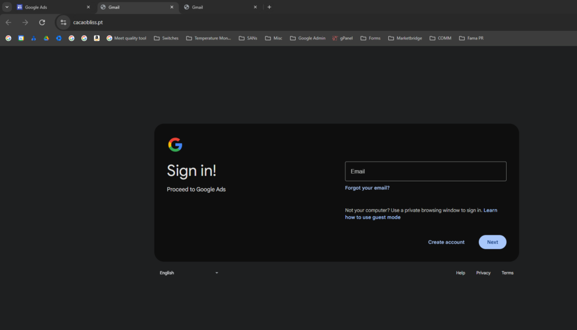This screenshot has height=330, width=577.
Task: Click the Sign in! heading text
Action: tap(192, 171)
